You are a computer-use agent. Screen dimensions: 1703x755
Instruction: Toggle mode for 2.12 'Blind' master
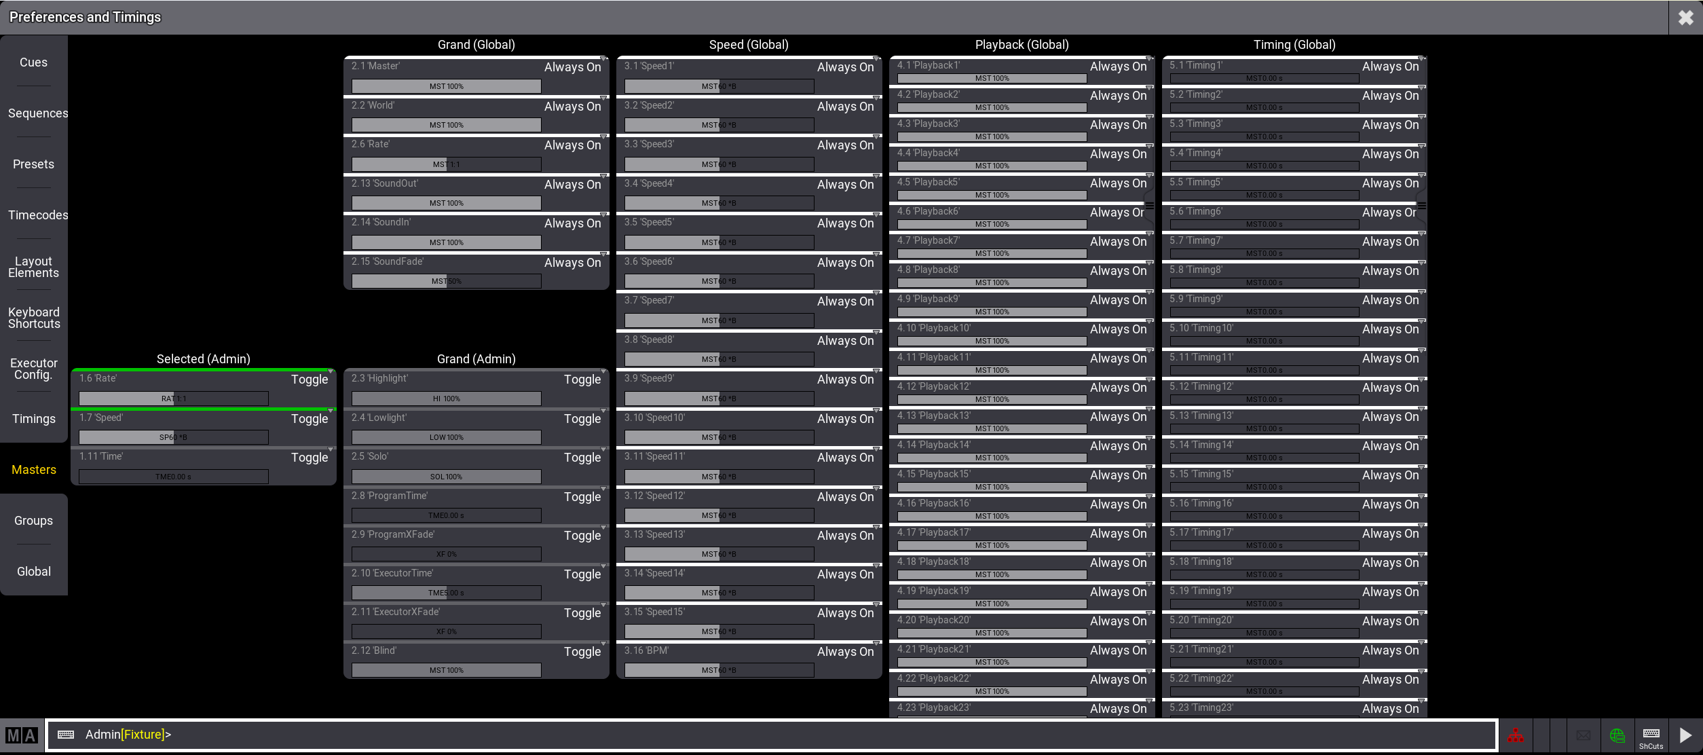pos(582,652)
